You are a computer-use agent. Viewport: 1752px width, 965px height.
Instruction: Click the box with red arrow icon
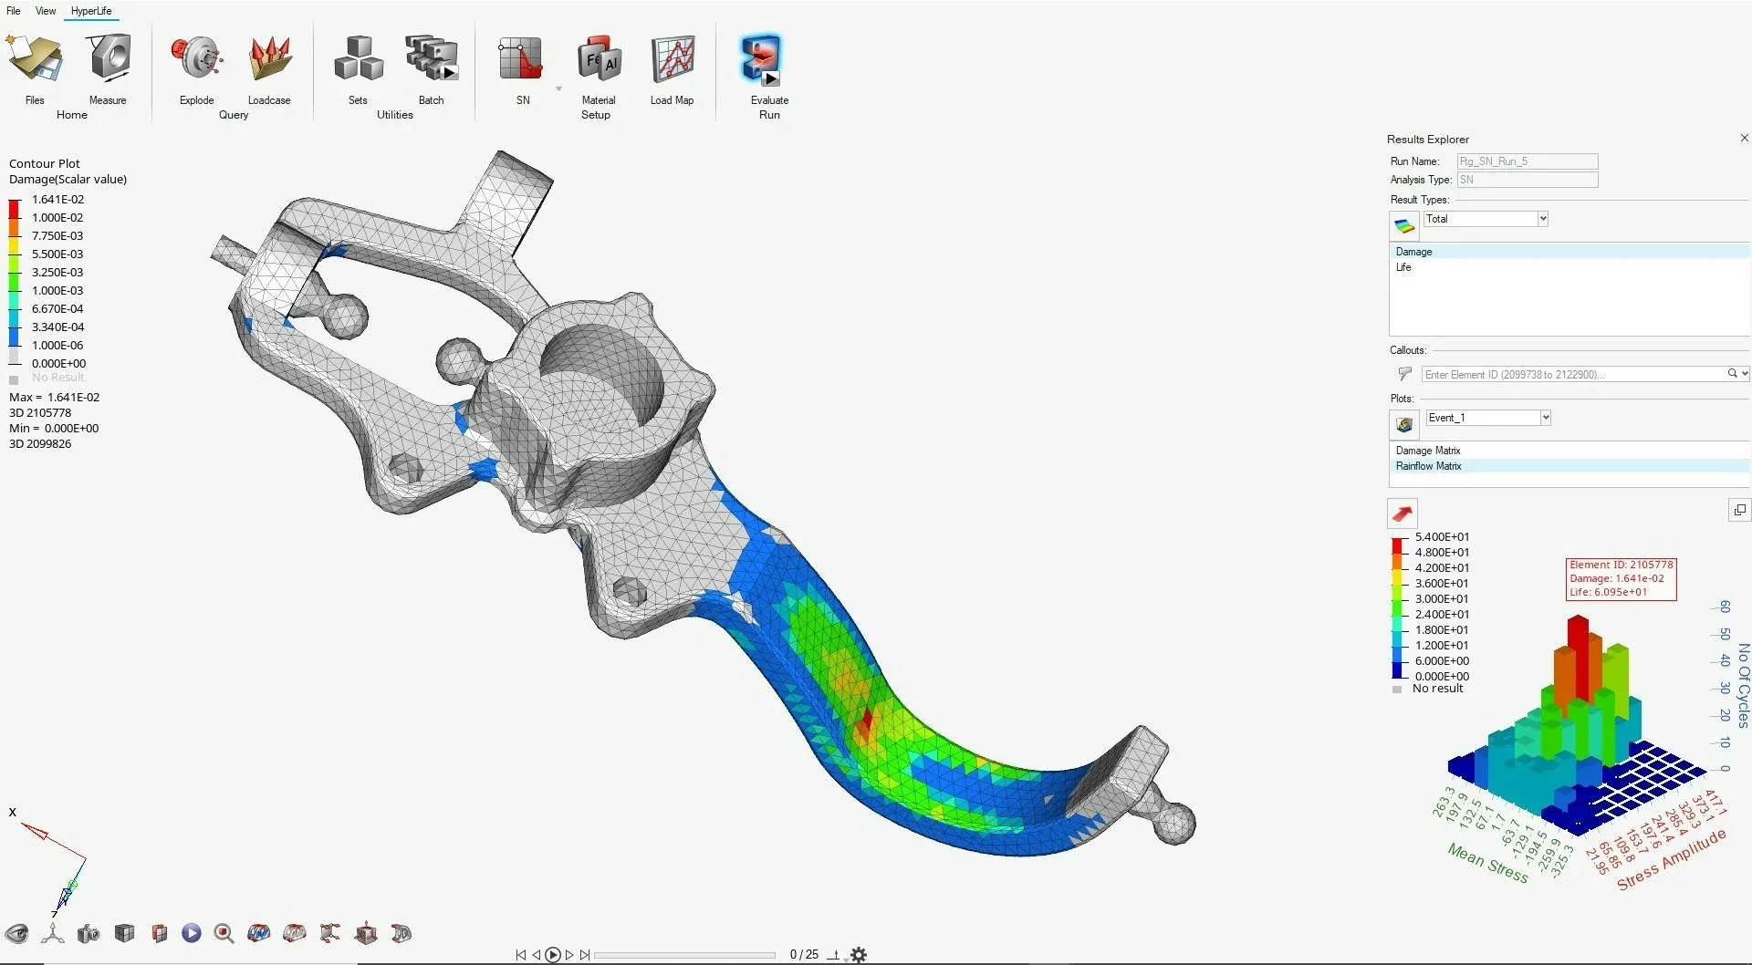point(366,933)
